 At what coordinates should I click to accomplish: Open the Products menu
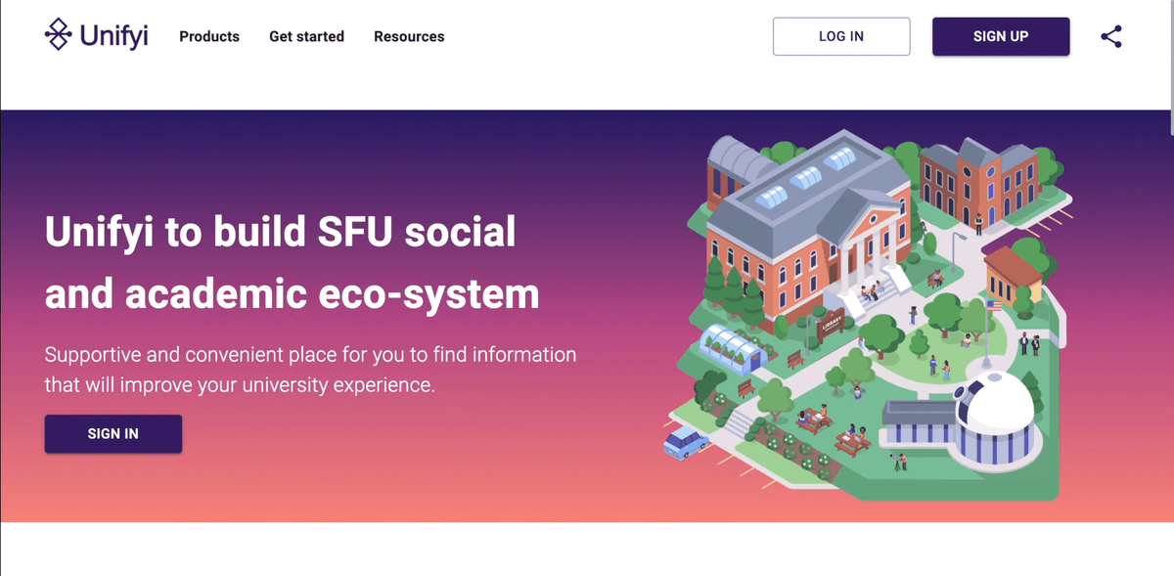point(209,37)
